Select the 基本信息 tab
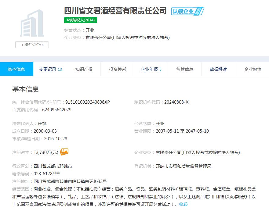269x218 pixels. (x=16, y=69)
